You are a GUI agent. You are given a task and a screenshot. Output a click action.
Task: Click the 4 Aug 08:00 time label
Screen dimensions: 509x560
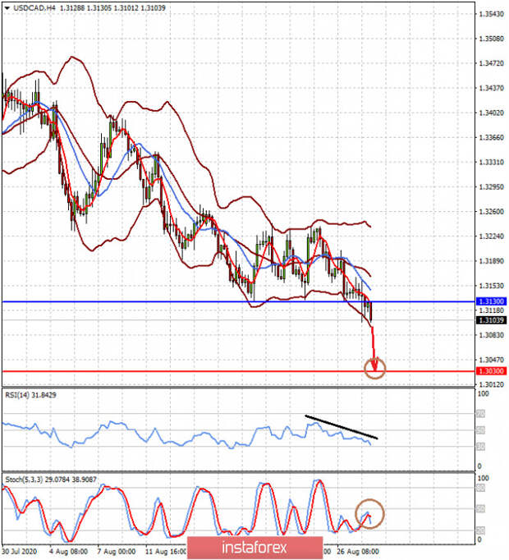[x=68, y=551]
